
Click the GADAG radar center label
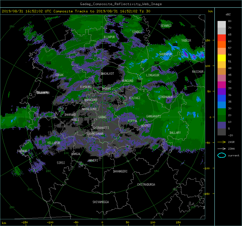(x=102, y=117)
